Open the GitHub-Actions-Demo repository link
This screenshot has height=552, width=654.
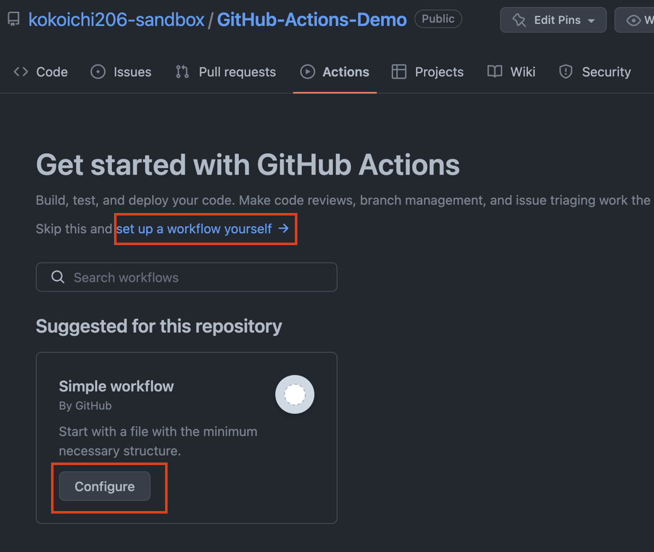click(x=311, y=19)
